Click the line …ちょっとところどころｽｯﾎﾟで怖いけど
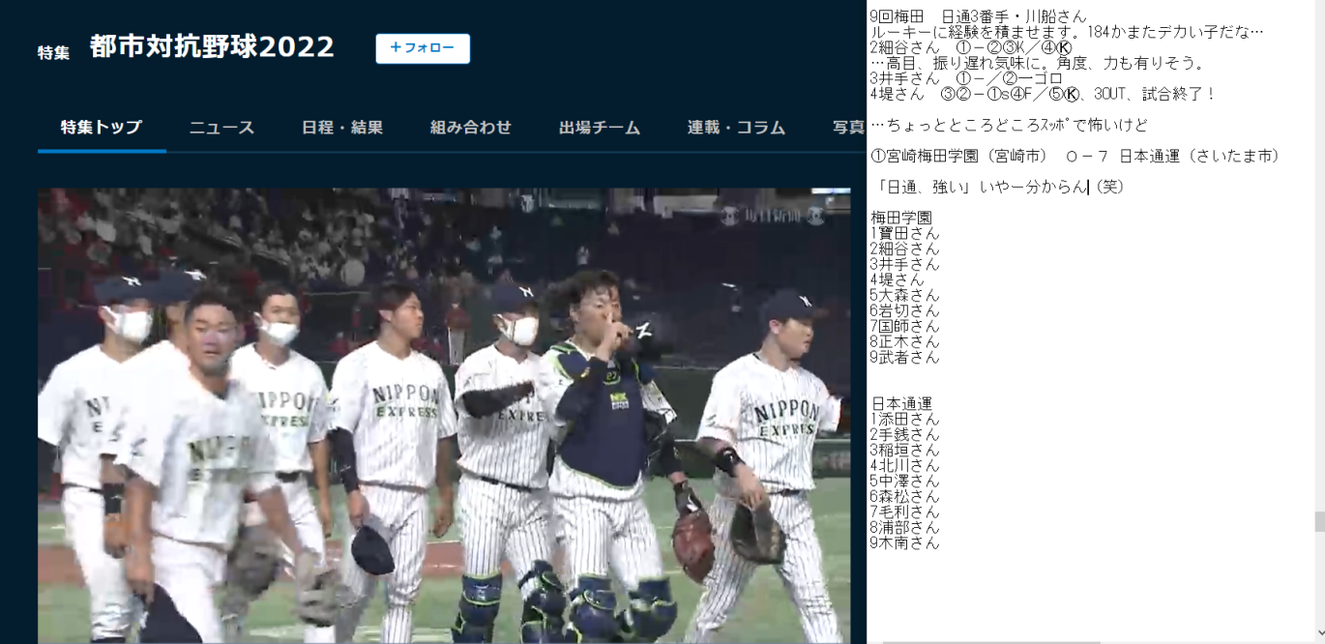 (1009, 125)
